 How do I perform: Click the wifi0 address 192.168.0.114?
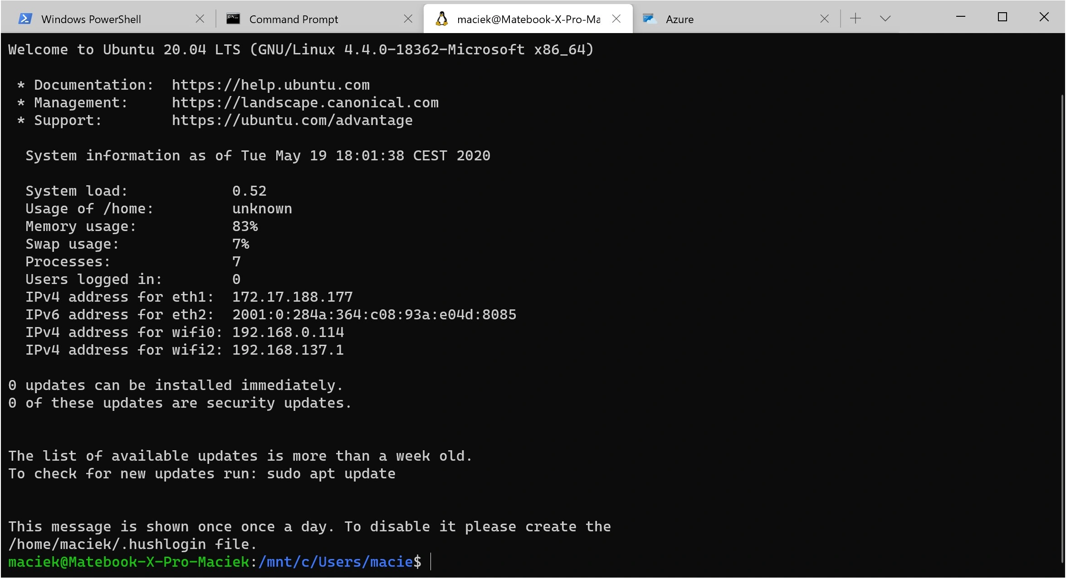[288, 332]
